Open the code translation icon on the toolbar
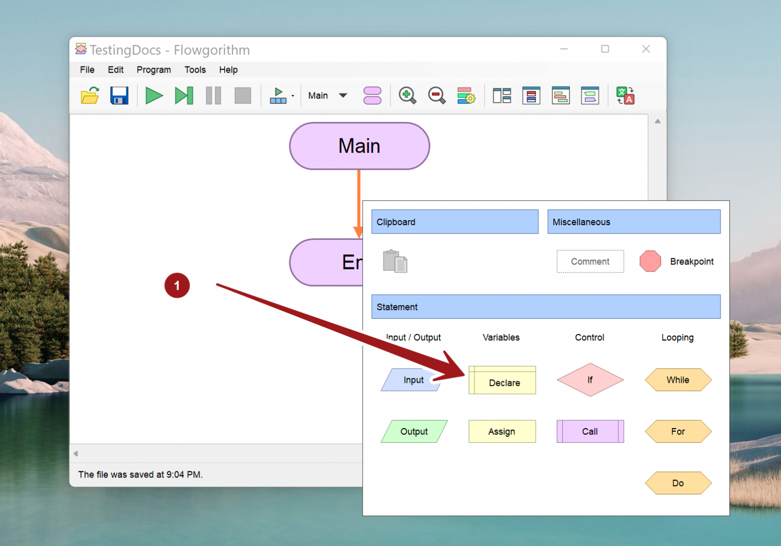Viewport: 781px width, 546px height. click(625, 96)
